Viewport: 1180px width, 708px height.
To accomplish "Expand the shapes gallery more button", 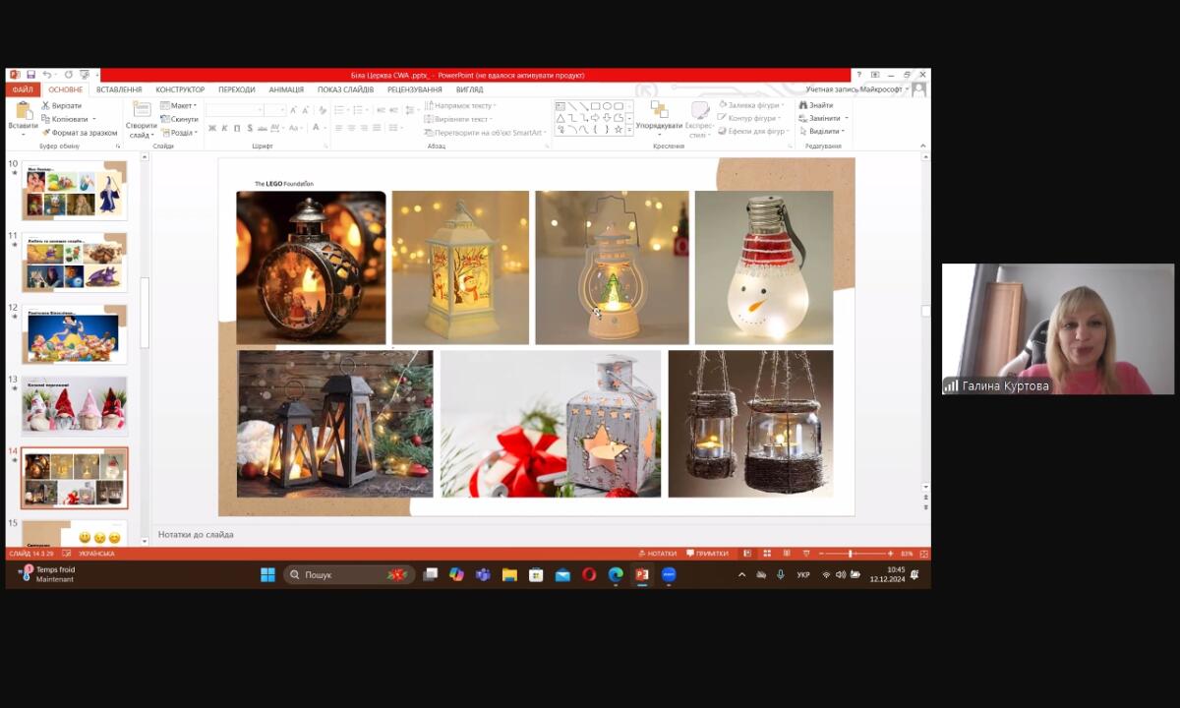I will coord(629,130).
